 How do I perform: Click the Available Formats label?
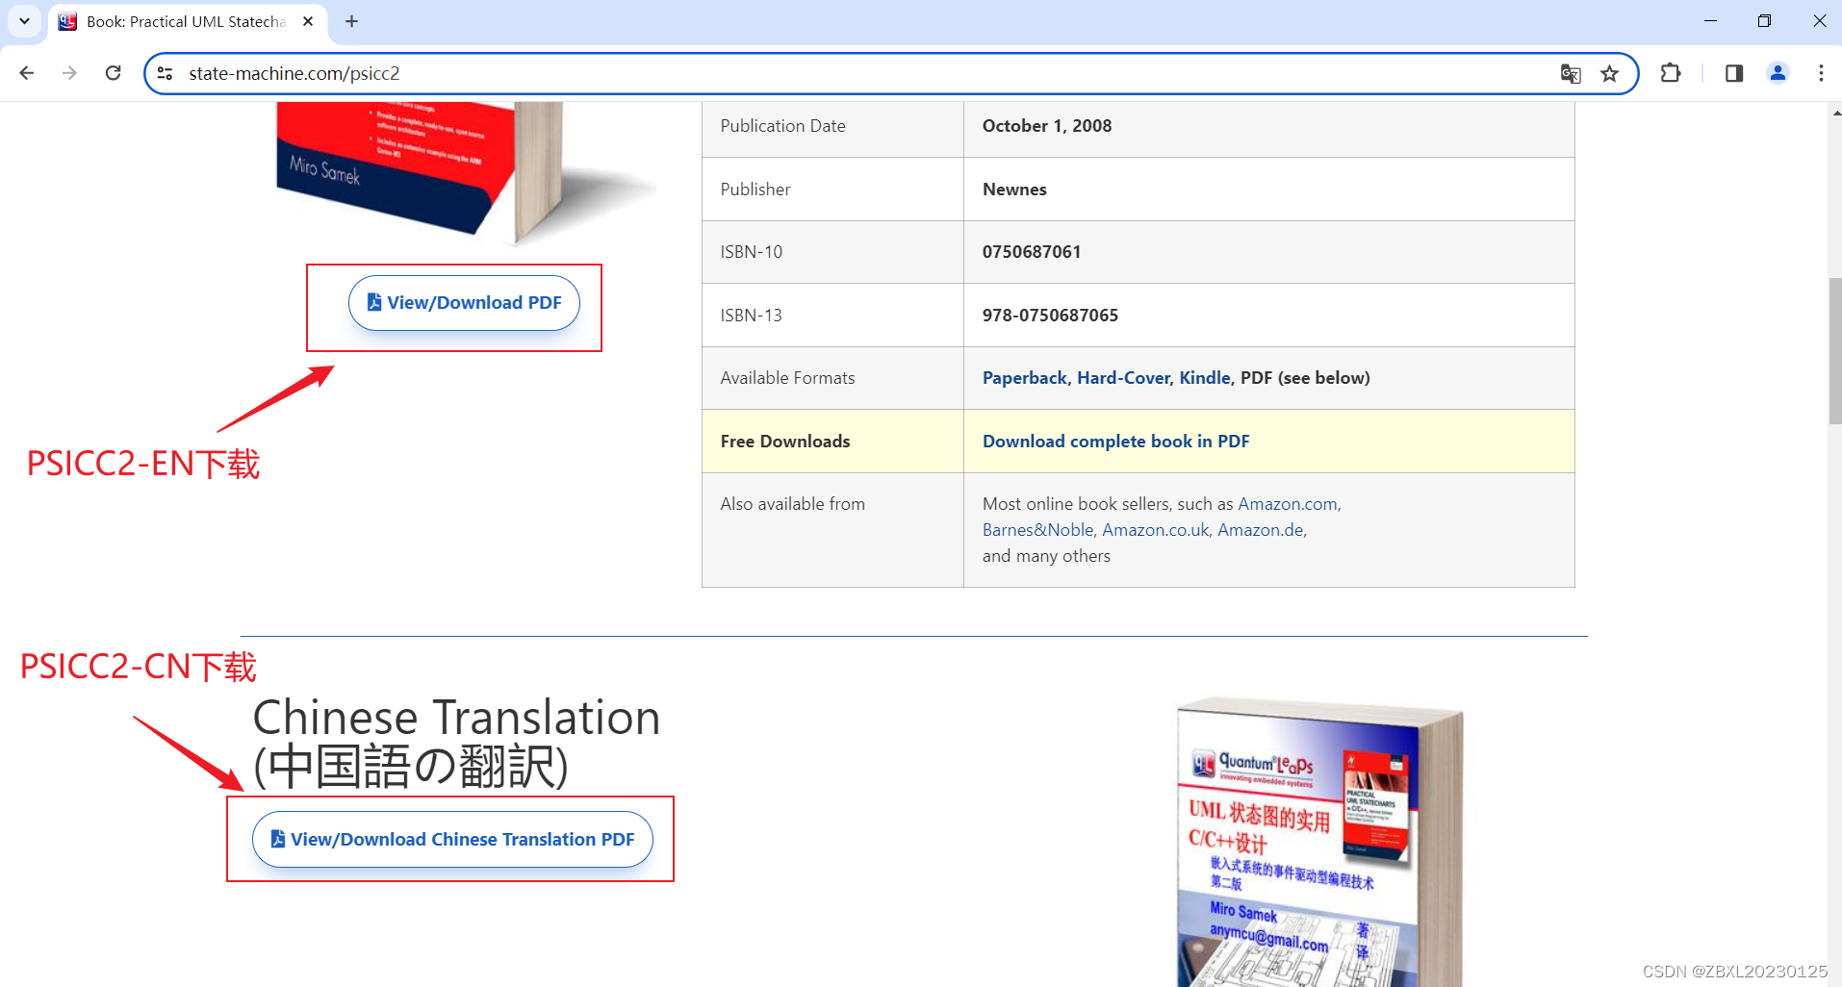click(x=787, y=378)
